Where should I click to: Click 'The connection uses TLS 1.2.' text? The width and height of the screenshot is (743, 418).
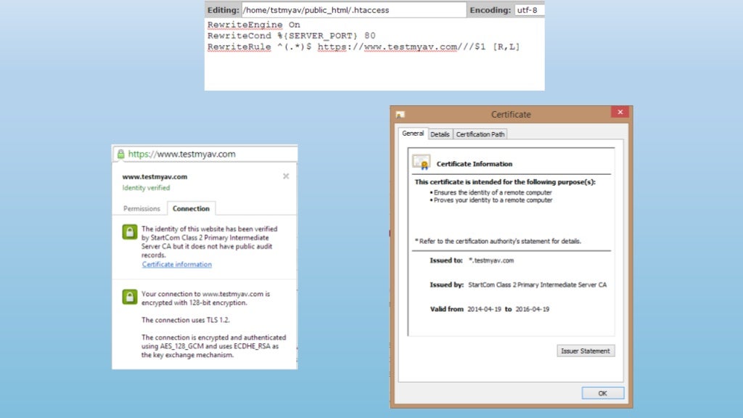[185, 320]
